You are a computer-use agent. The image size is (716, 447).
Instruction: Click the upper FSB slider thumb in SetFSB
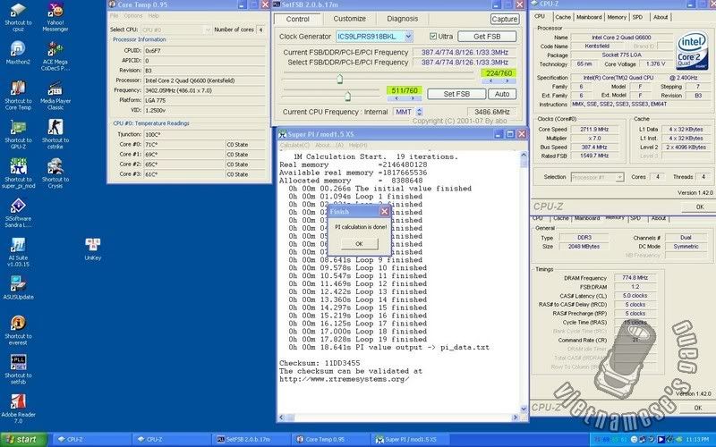pos(339,79)
